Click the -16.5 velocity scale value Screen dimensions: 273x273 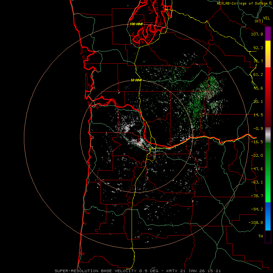pyautogui.click(x=257, y=142)
